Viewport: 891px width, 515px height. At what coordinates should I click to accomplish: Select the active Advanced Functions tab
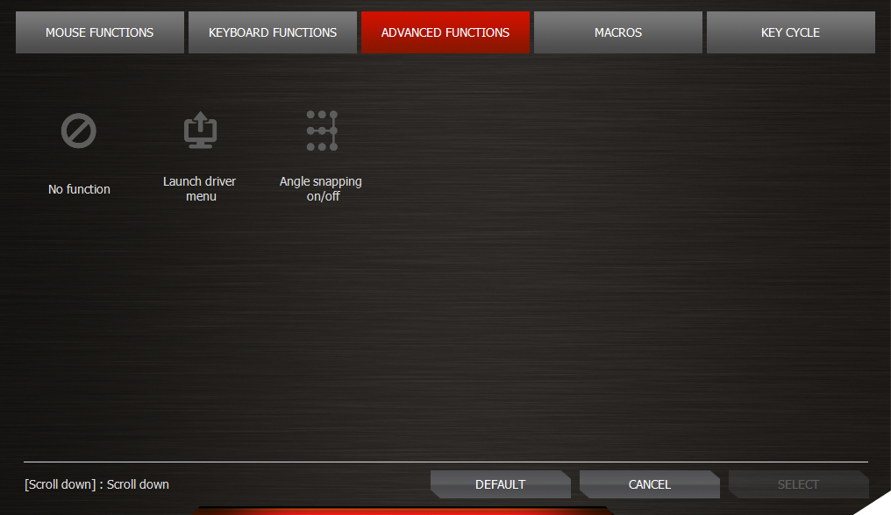pos(445,32)
